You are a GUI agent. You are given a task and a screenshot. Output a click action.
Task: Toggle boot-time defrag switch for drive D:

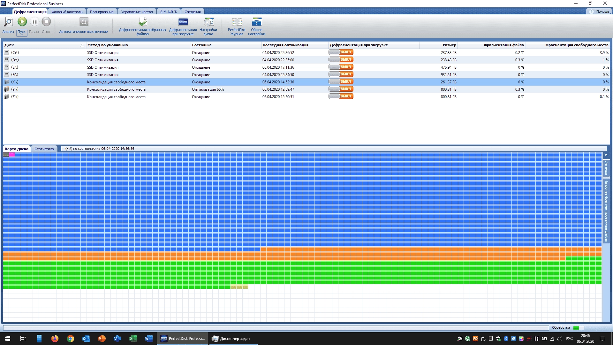coord(341,59)
